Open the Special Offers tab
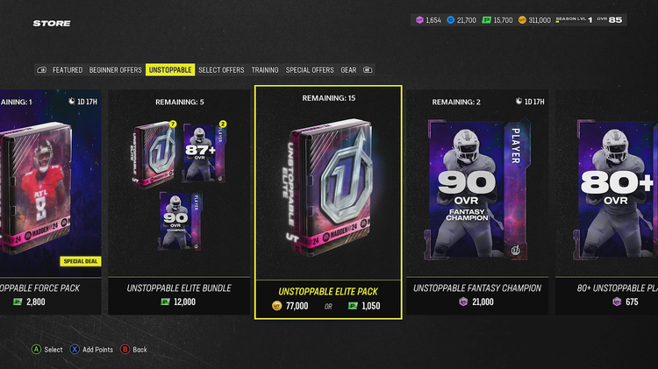Viewport: 658px width, 369px height. (310, 70)
